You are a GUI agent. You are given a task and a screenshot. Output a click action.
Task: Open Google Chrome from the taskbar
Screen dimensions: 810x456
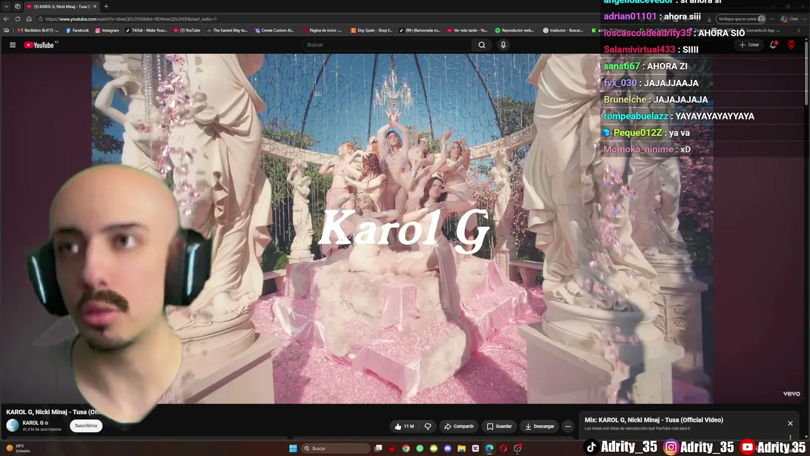[x=406, y=448]
